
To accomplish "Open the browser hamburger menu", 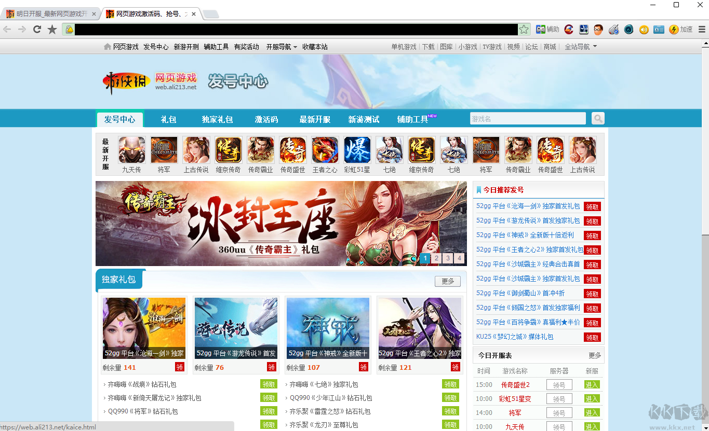I will (x=702, y=30).
